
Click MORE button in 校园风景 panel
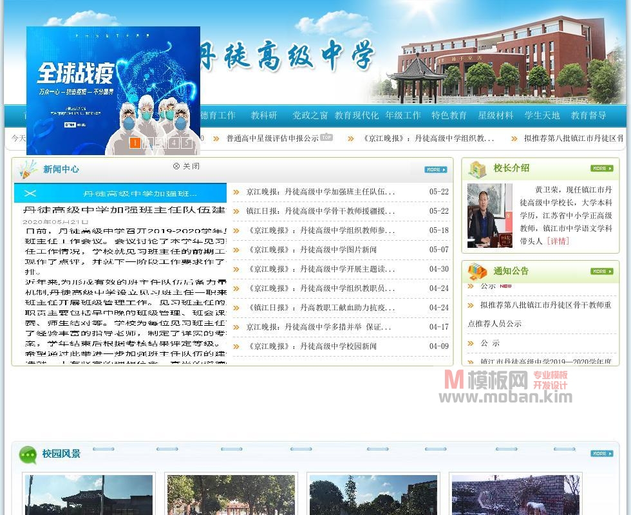point(601,453)
